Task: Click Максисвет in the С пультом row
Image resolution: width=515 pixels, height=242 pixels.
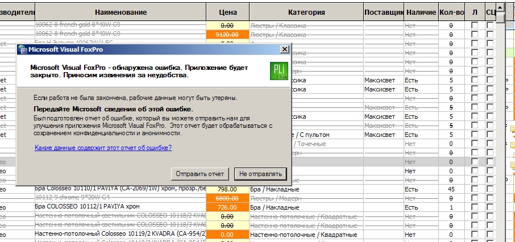Action: [x=380, y=135]
